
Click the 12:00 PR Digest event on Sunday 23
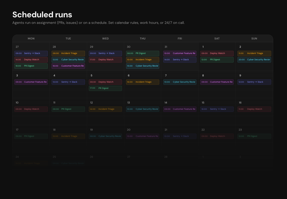[254, 136]
